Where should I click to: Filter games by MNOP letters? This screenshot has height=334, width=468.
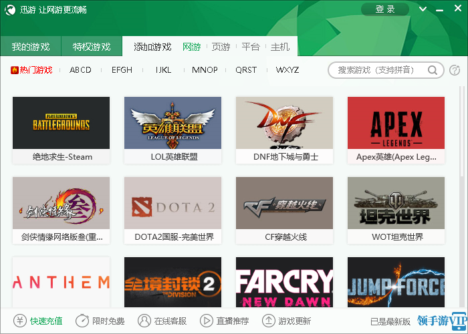(x=205, y=70)
